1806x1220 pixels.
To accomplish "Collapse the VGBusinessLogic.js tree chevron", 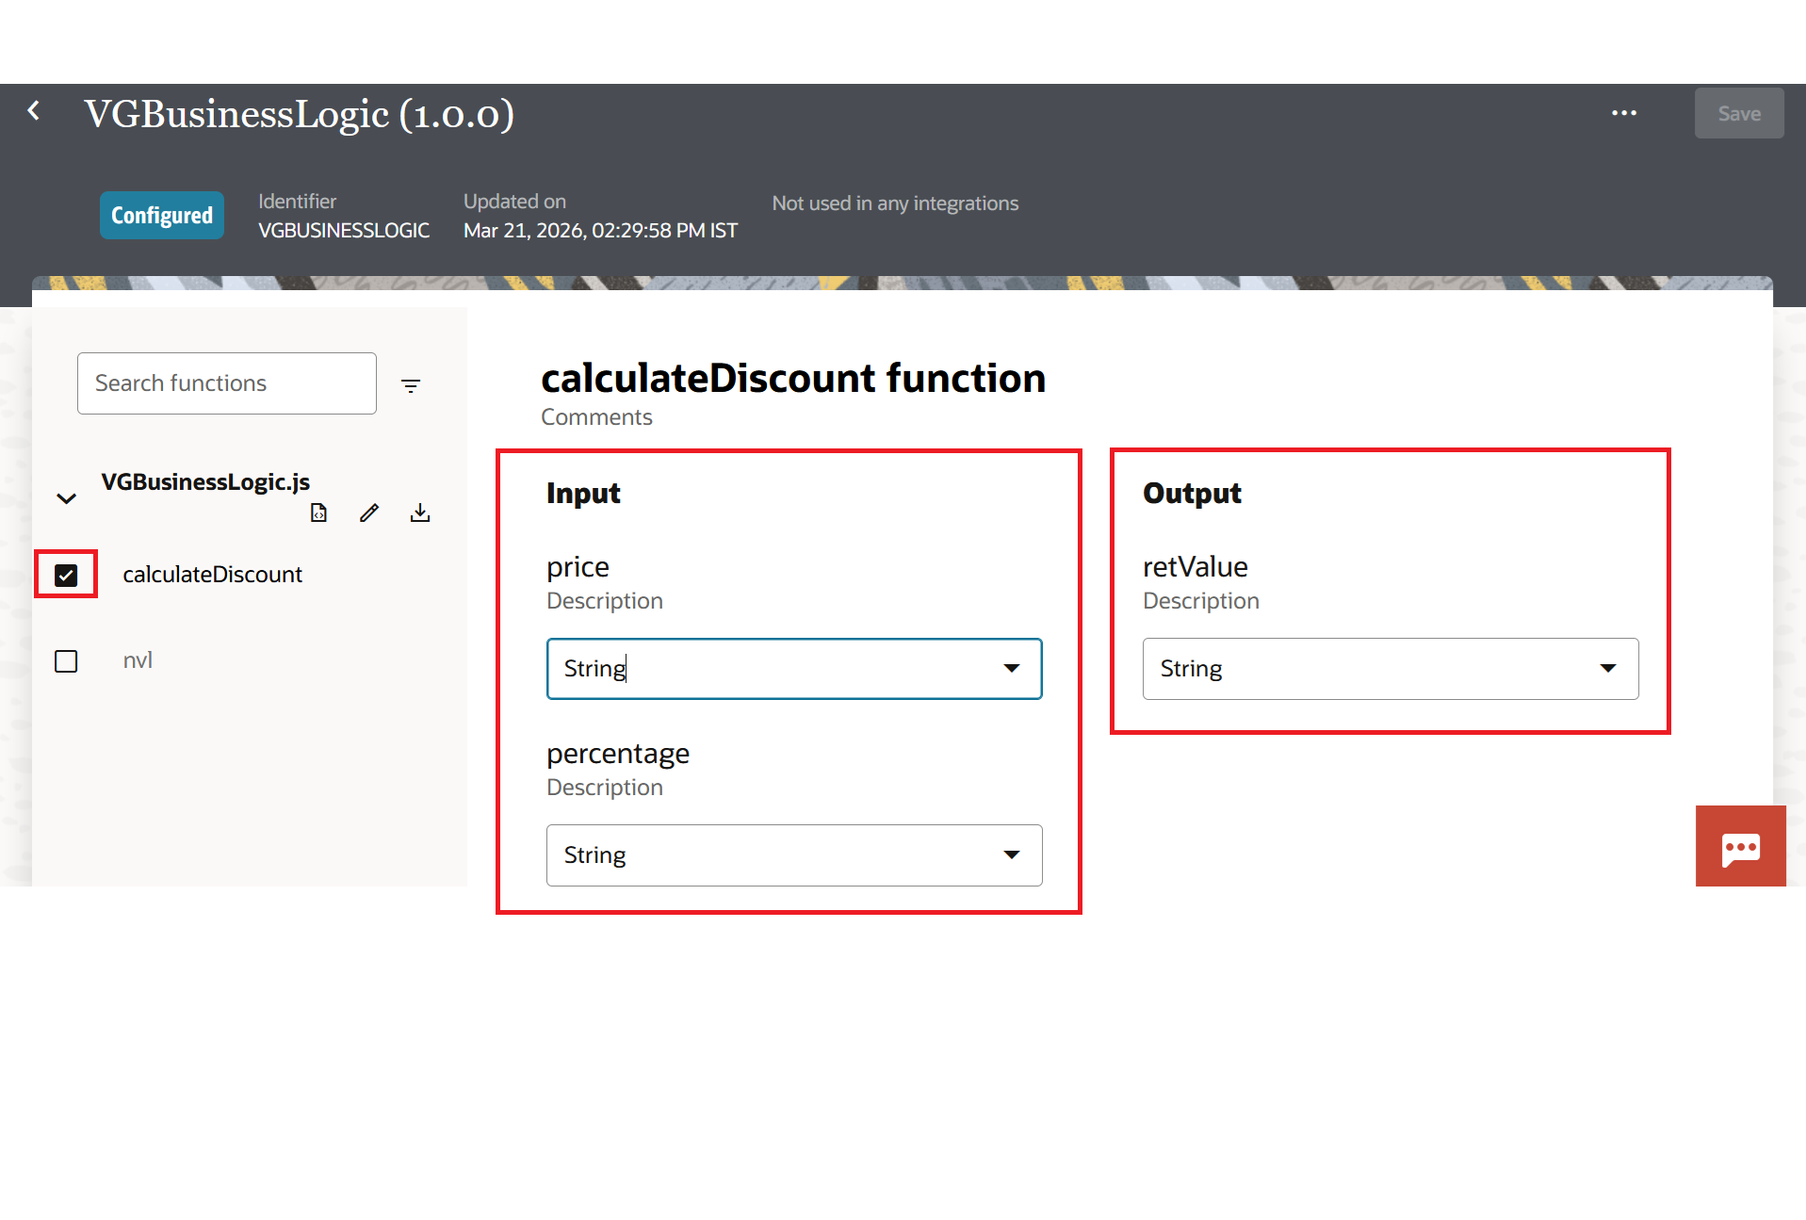I will point(66,498).
